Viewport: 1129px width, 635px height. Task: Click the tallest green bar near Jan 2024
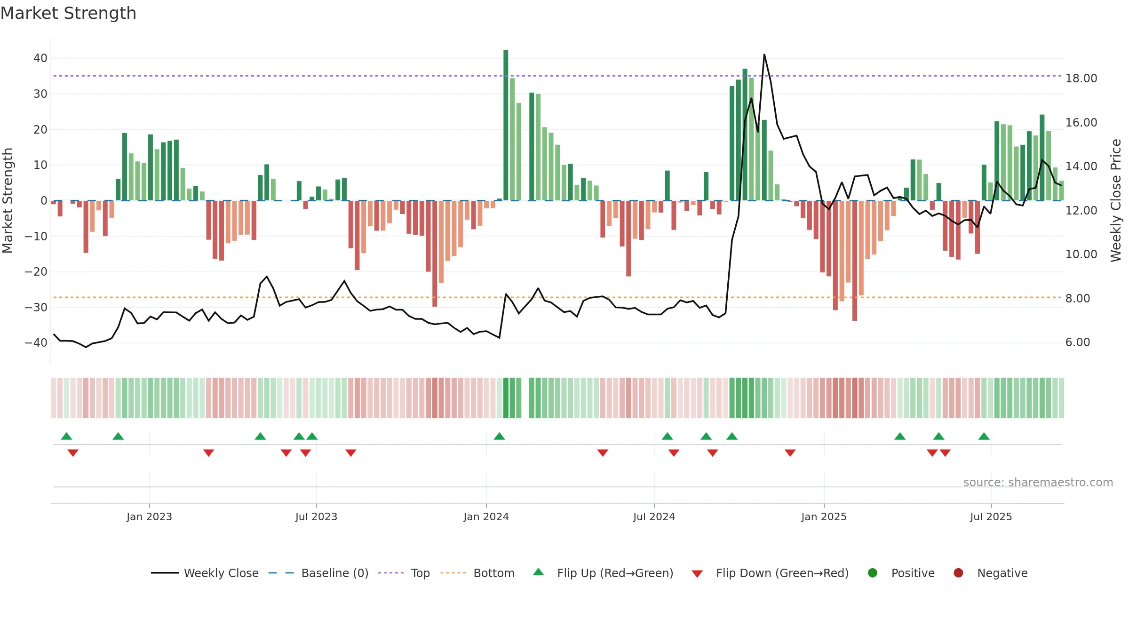tap(506, 125)
